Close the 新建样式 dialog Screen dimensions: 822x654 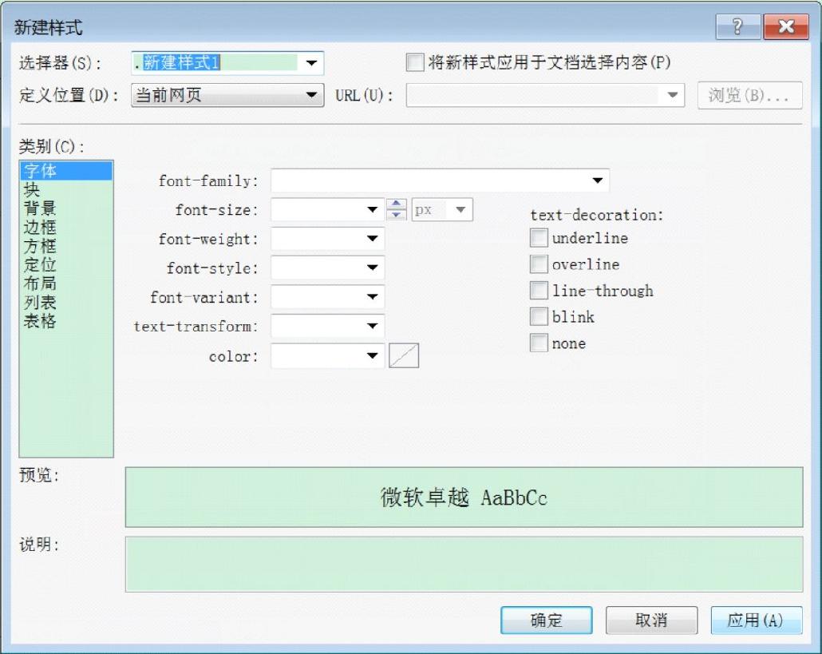click(x=786, y=26)
